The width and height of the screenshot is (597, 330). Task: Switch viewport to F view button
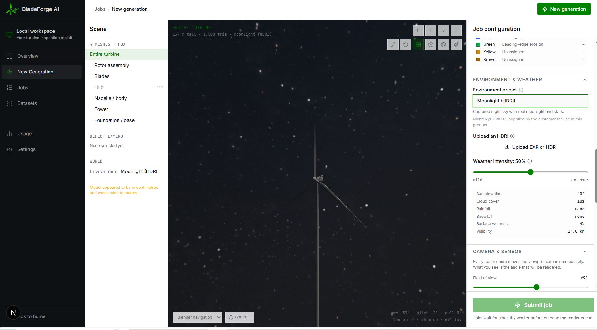[x=431, y=30]
